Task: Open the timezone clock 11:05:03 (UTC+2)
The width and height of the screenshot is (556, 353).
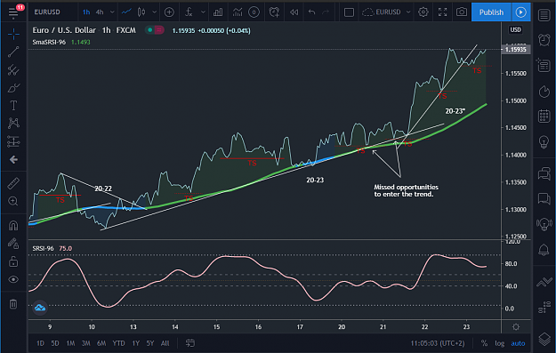Action: 437,343
